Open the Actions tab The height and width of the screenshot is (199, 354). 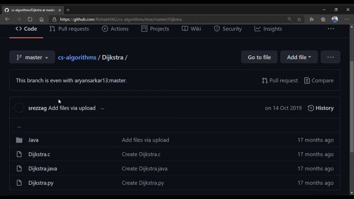(115, 29)
